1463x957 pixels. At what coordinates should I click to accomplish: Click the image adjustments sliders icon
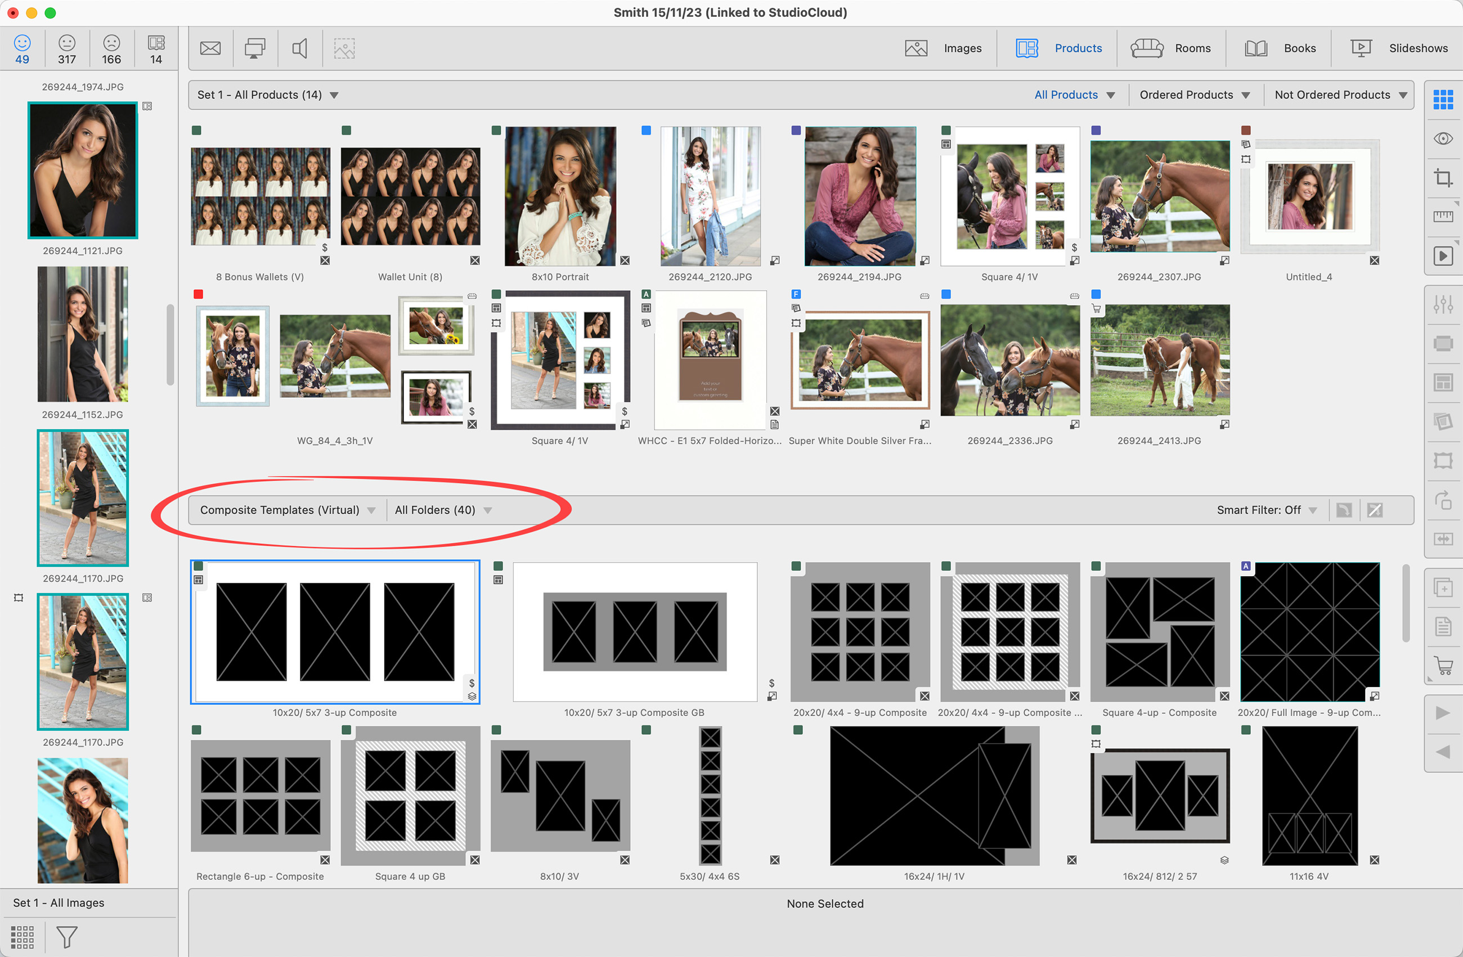pos(1443,304)
